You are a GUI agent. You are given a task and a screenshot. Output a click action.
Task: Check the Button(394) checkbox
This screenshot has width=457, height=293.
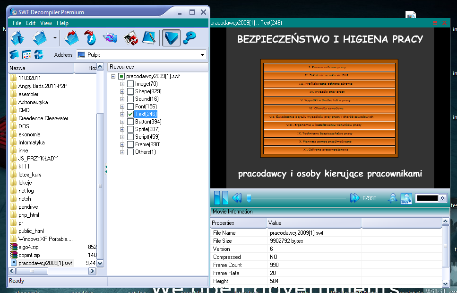130,122
